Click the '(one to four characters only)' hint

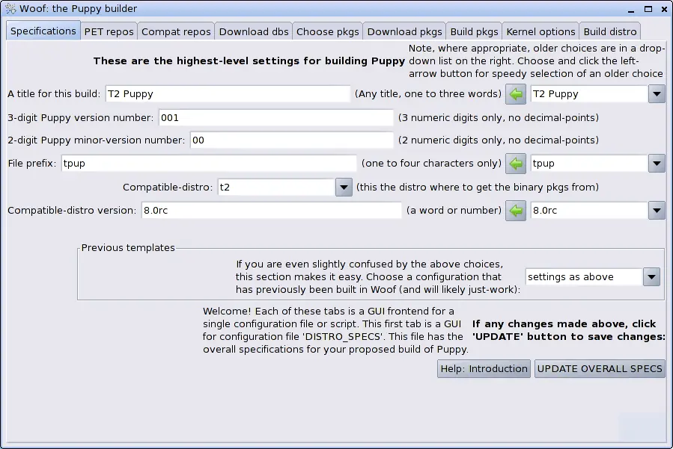pos(431,163)
